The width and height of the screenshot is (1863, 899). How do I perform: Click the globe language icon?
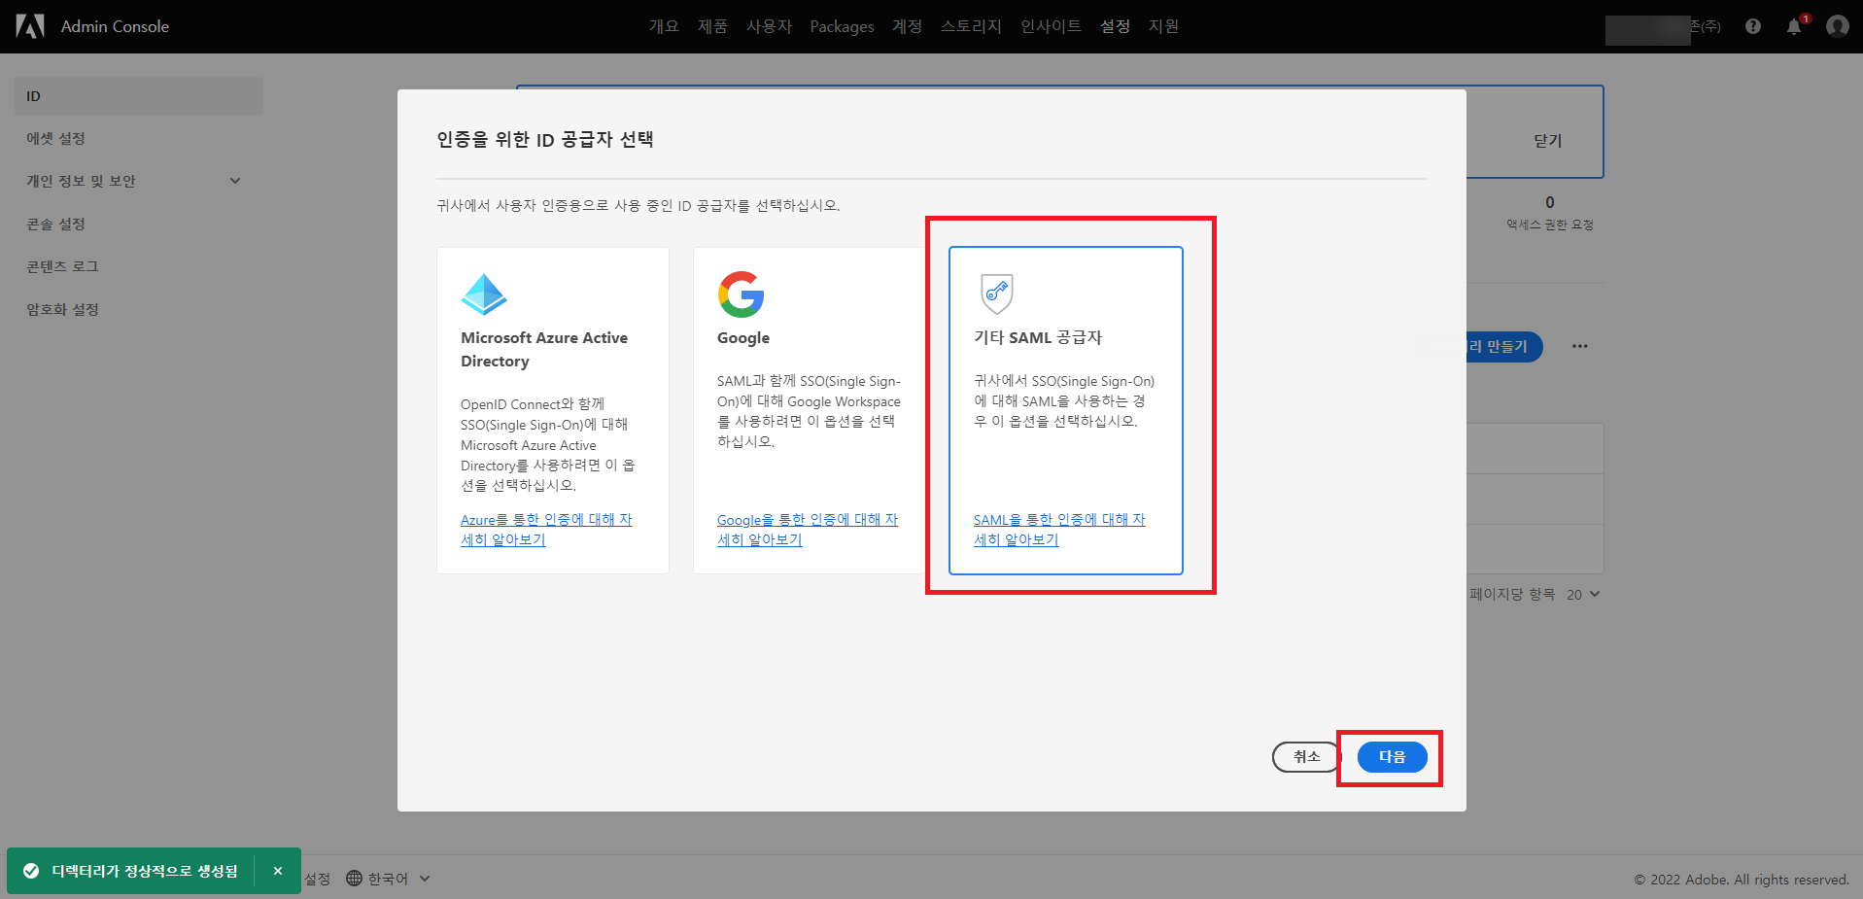[x=354, y=878]
